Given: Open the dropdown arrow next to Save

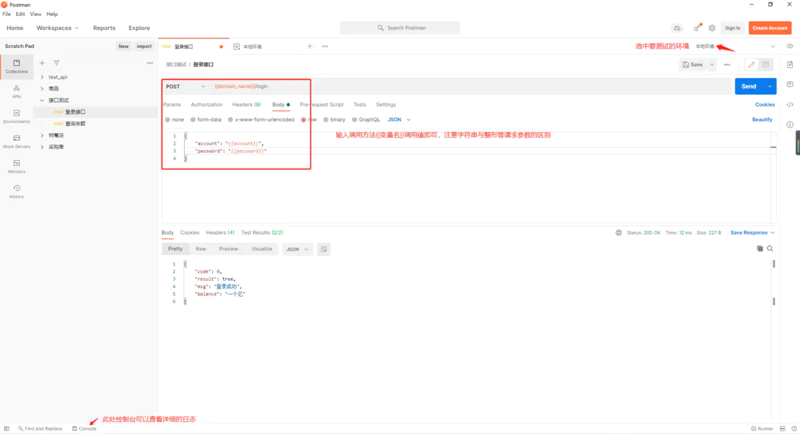Looking at the screenshot, I should [x=712, y=65].
